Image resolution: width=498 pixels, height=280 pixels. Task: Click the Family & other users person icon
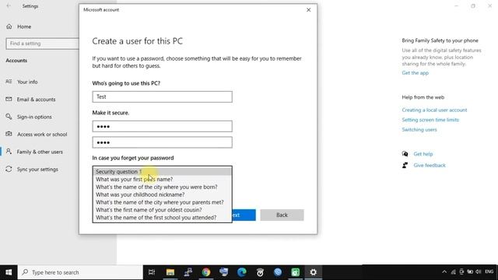(x=9, y=152)
